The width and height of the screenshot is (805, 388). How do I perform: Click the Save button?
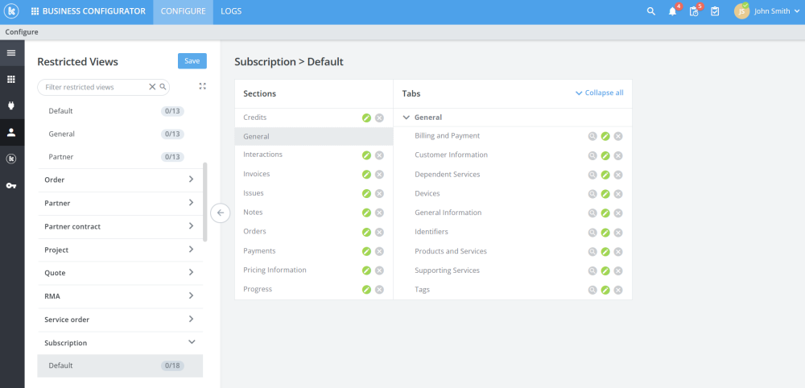pos(192,61)
